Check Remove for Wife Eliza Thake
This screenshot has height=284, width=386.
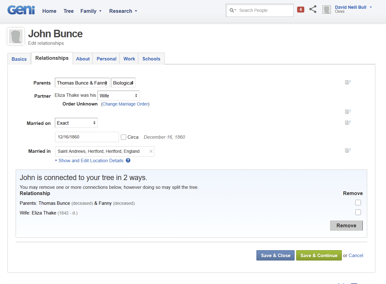coord(358,212)
